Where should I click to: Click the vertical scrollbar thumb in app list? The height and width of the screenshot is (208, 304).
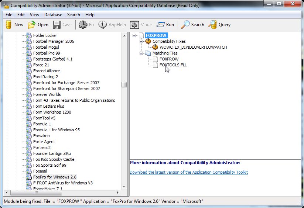pyautogui.click(x=124, y=85)
